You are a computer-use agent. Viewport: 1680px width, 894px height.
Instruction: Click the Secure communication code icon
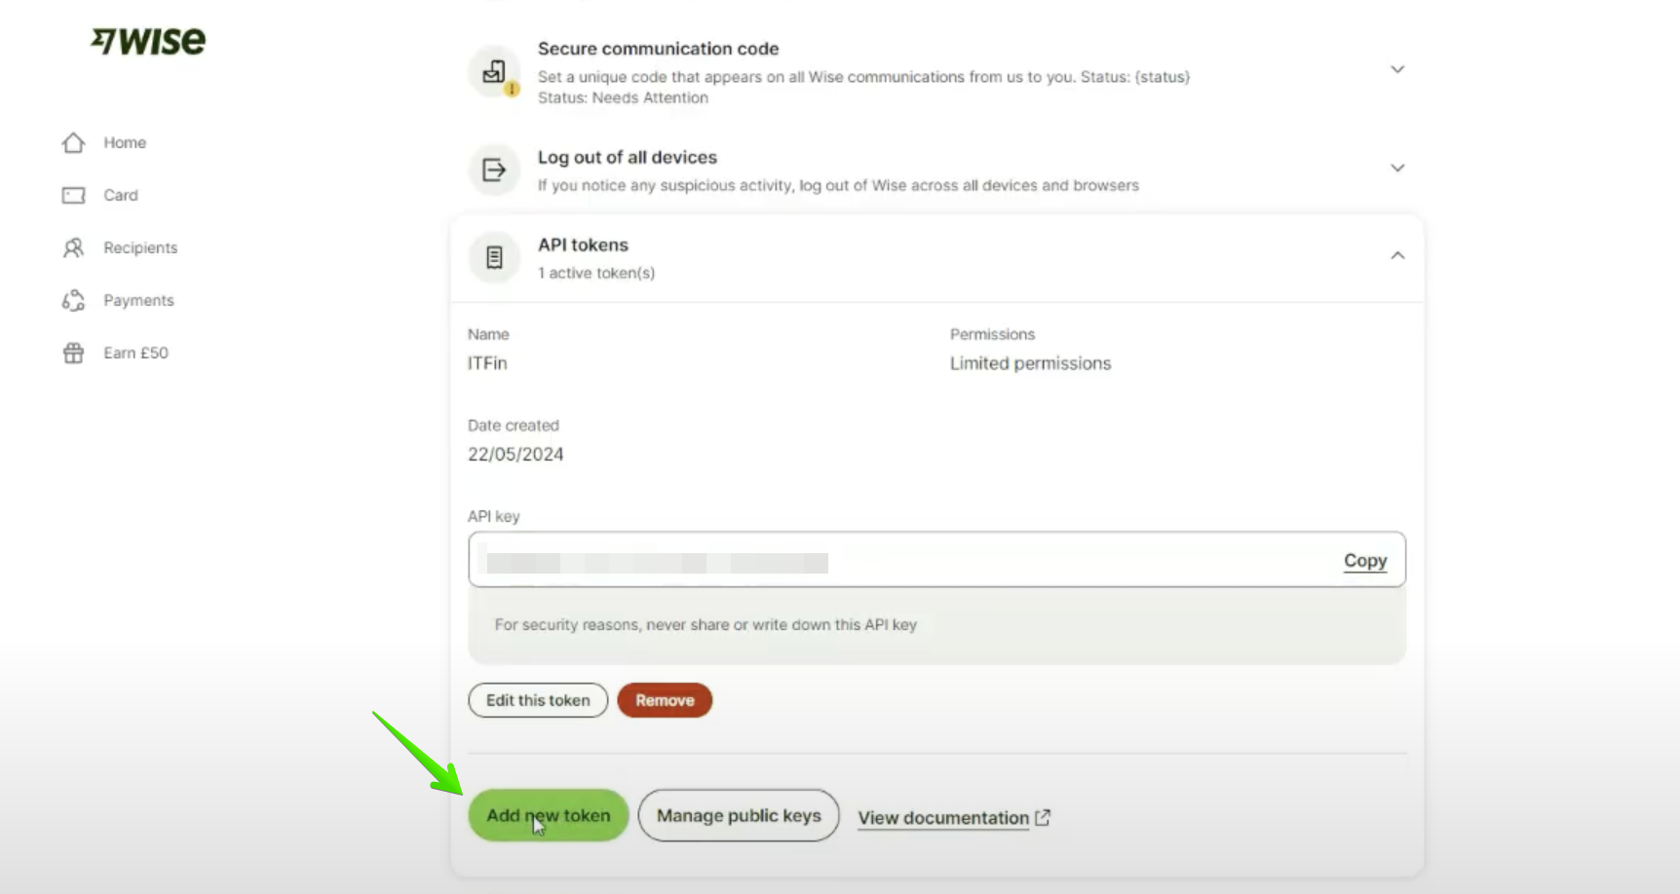click(x=495, y=72)
